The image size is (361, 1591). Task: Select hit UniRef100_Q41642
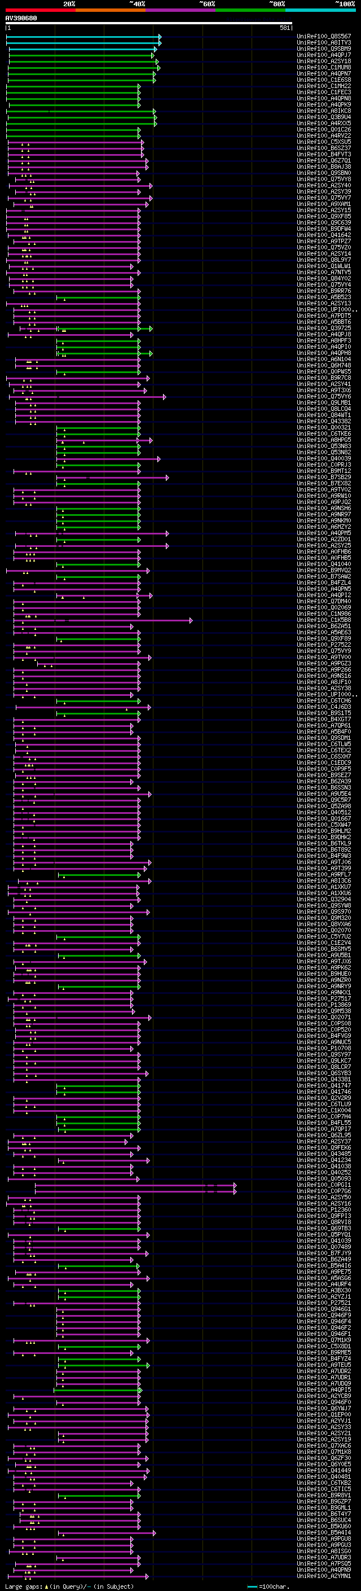pos(324,235)
